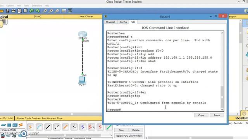Screen dimensions: 248x139
Task: Select the Copper Straight-Through cable
Action: (48, 127)
